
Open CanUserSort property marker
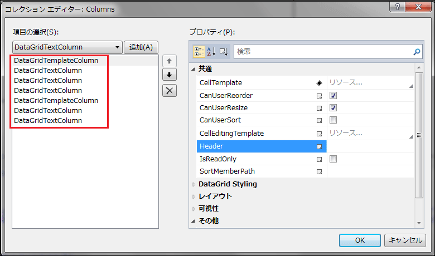click(x=320, y=120)
